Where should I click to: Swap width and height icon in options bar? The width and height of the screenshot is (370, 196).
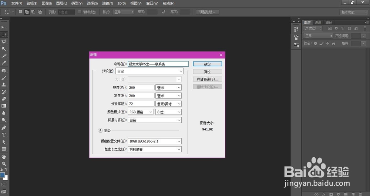[164, 12]
